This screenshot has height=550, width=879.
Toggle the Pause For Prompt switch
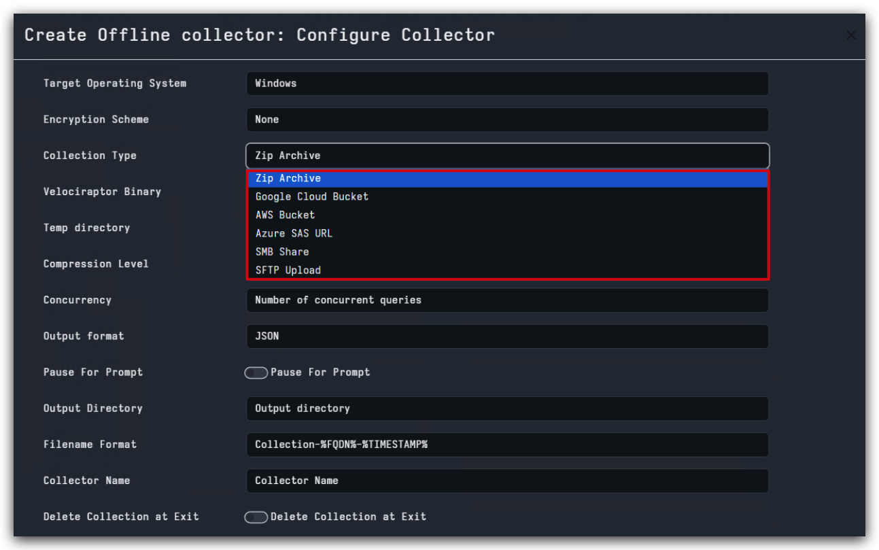click(256, 373)
